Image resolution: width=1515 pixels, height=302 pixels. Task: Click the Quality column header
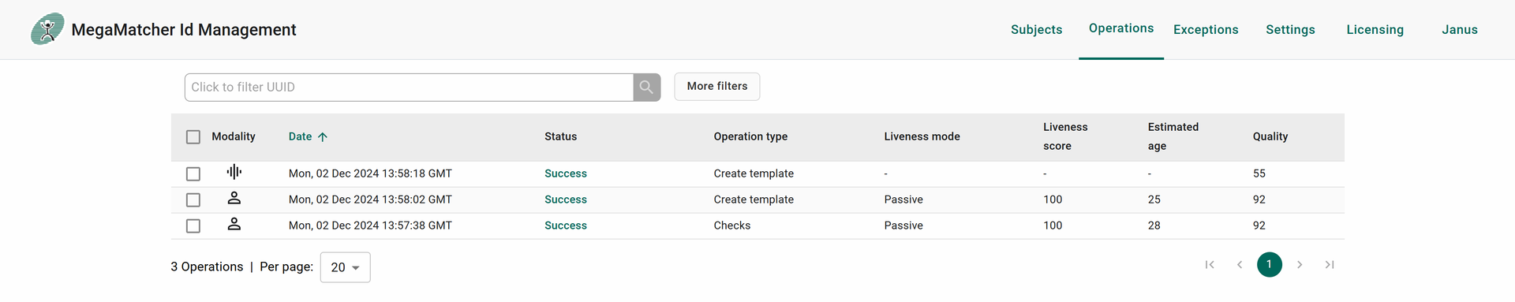[1270, 136]
